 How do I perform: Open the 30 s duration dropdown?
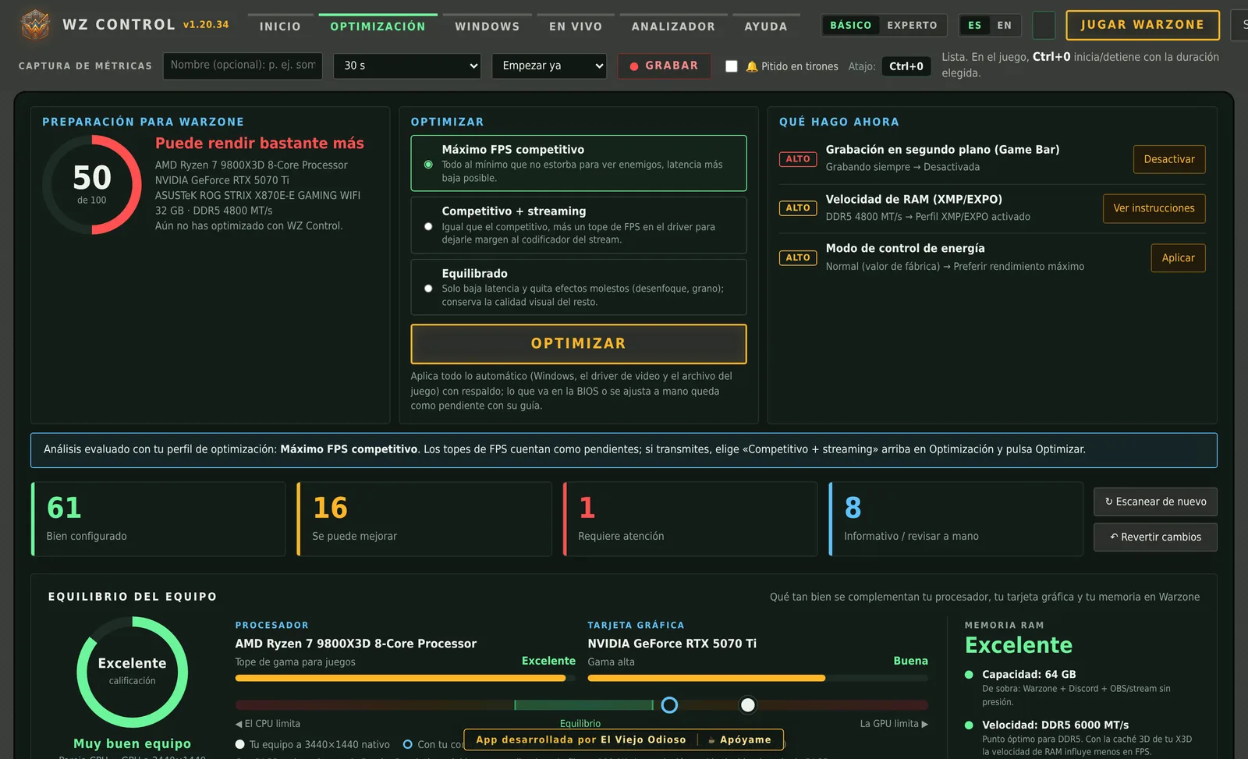point(407,66)
